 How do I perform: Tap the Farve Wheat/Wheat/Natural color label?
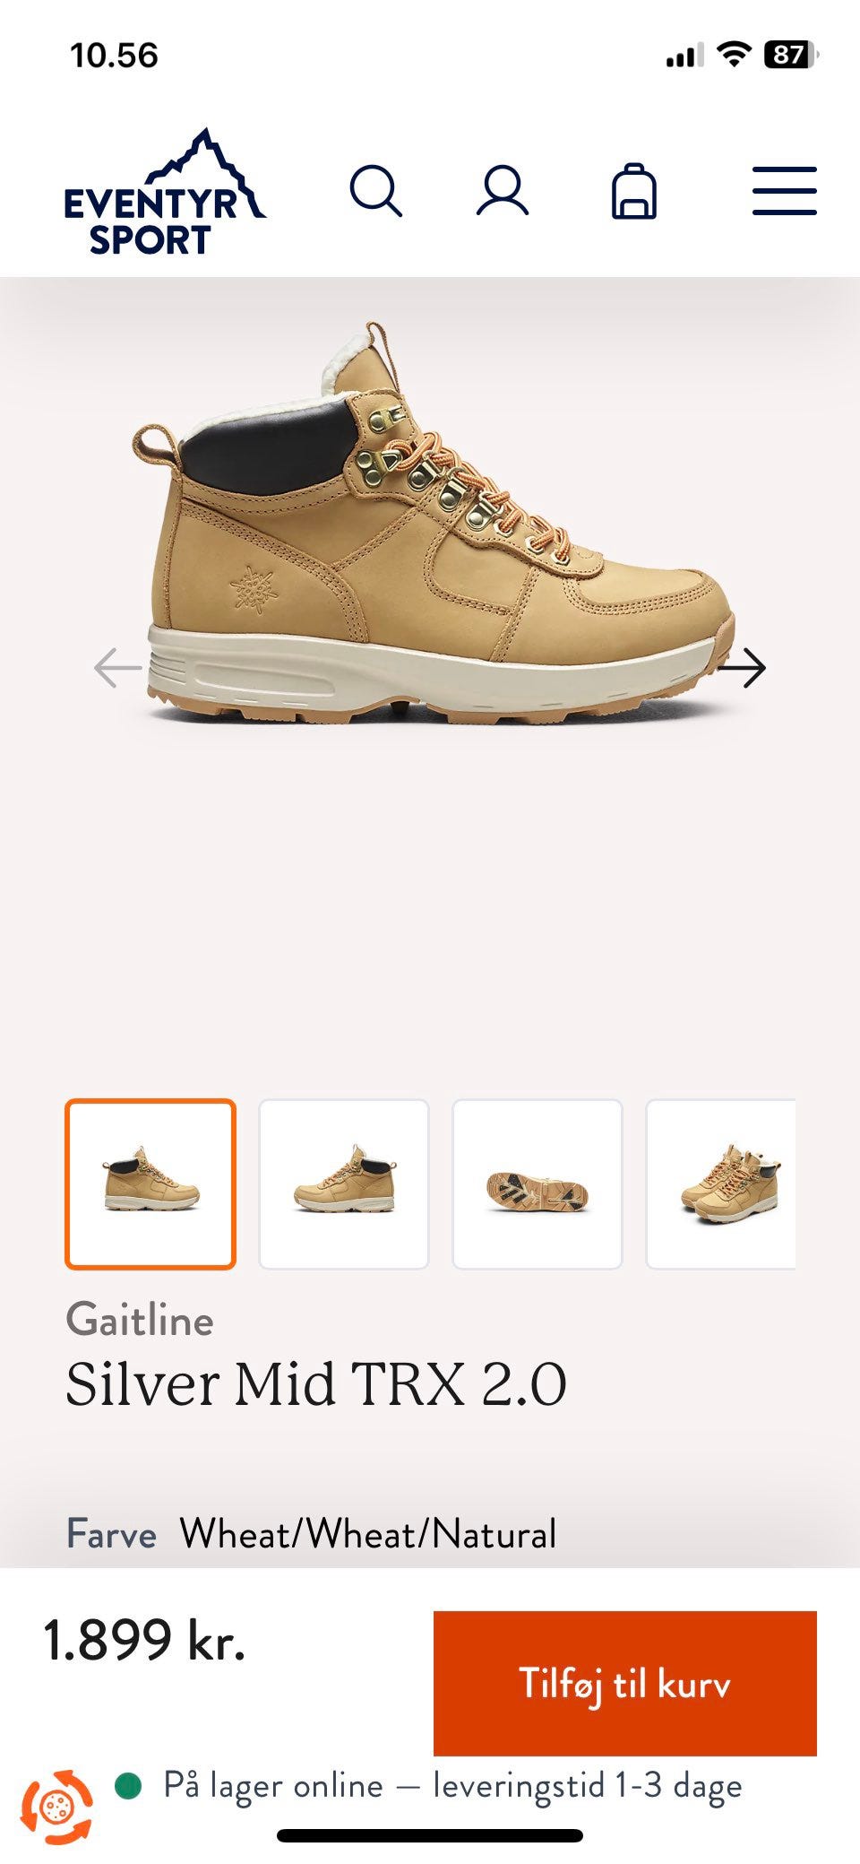(311, 1534)
